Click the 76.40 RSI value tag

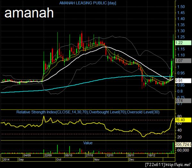[183, 120]
